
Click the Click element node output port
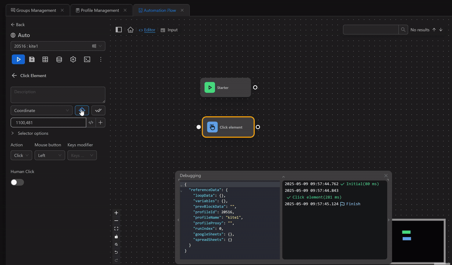[258, 127]
